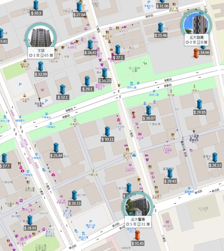The height and width of the screenshot is (251, 224).
Task: Click the 大學京都 building label
Action: pos(121,188)
